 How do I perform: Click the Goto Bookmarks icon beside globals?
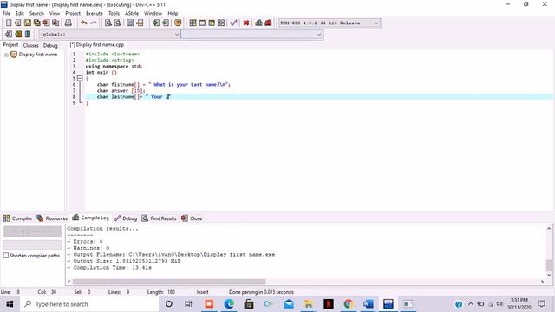click(28, 35)
